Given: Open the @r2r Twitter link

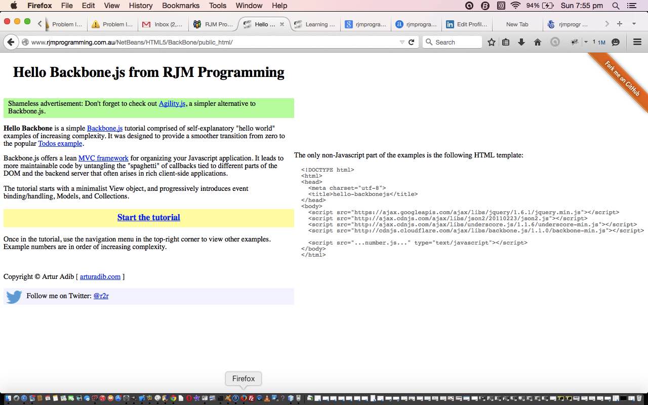Looking at the screenshot, I should 101,296.
